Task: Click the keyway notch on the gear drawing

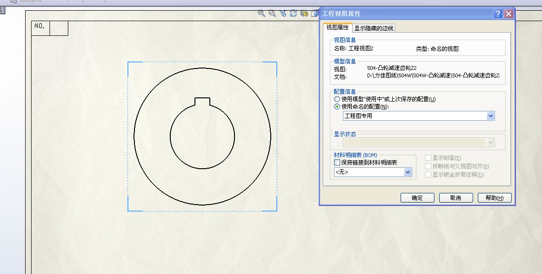Action: point(202,101)
